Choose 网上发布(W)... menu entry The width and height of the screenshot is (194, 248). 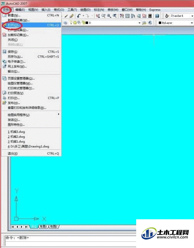pos(31,66)
